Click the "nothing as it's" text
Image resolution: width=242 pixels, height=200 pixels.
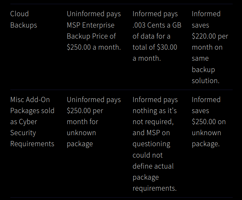[155, 111]
